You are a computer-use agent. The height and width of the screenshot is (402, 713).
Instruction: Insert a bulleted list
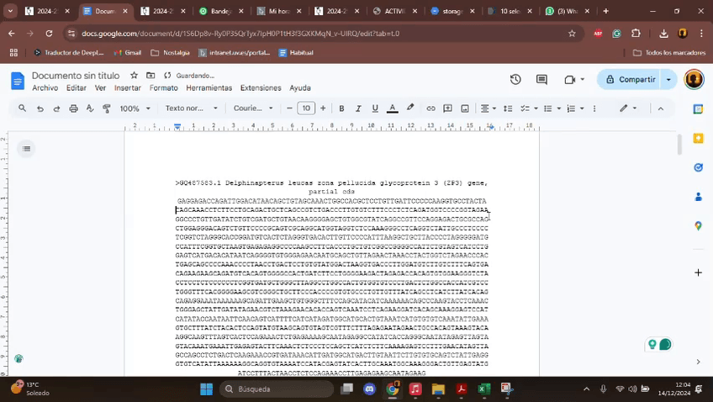(x=548, y=108)
